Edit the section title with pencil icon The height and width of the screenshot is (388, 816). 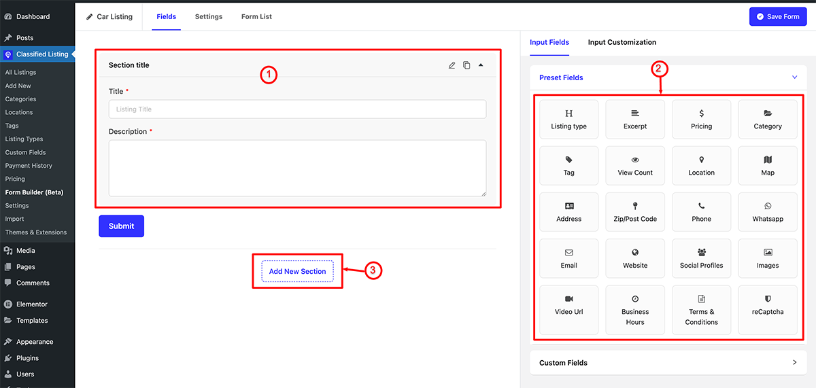452,65
